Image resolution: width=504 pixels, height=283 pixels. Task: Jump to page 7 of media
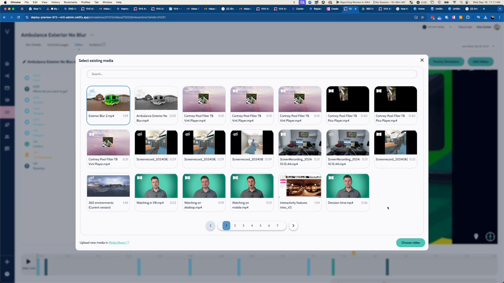277,226
